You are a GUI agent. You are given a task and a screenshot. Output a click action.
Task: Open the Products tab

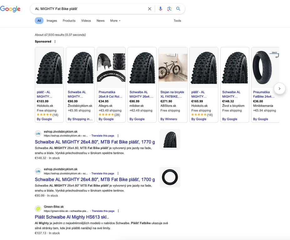tap(69, 21)
